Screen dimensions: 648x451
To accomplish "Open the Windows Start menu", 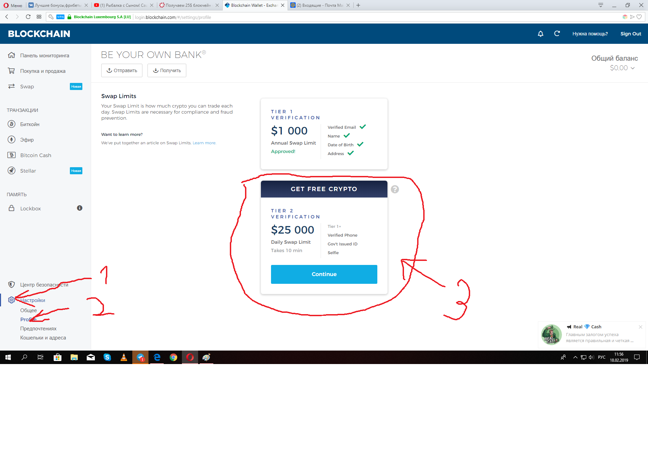I will 8,357.
